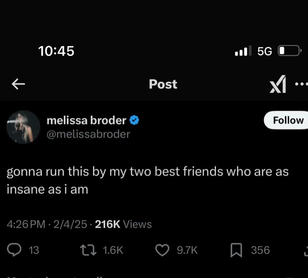
Task: Tap the Post header title
Action: point(163,84)
